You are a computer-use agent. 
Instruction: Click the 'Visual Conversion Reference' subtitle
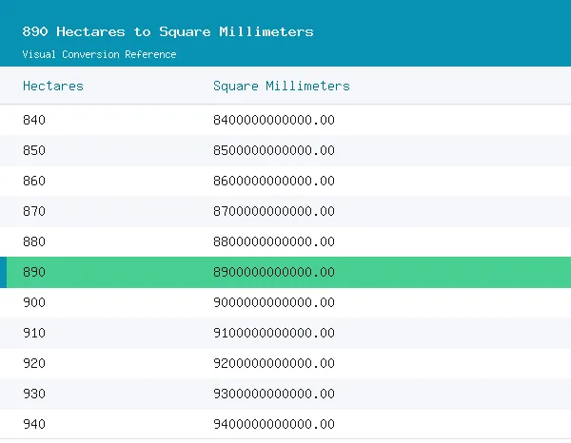[99, 54]
